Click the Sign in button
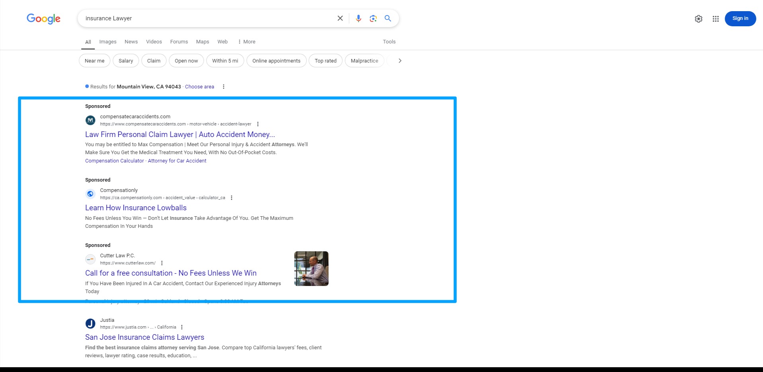This screenshot has height=372, width=763. click(x=740, y=18)
